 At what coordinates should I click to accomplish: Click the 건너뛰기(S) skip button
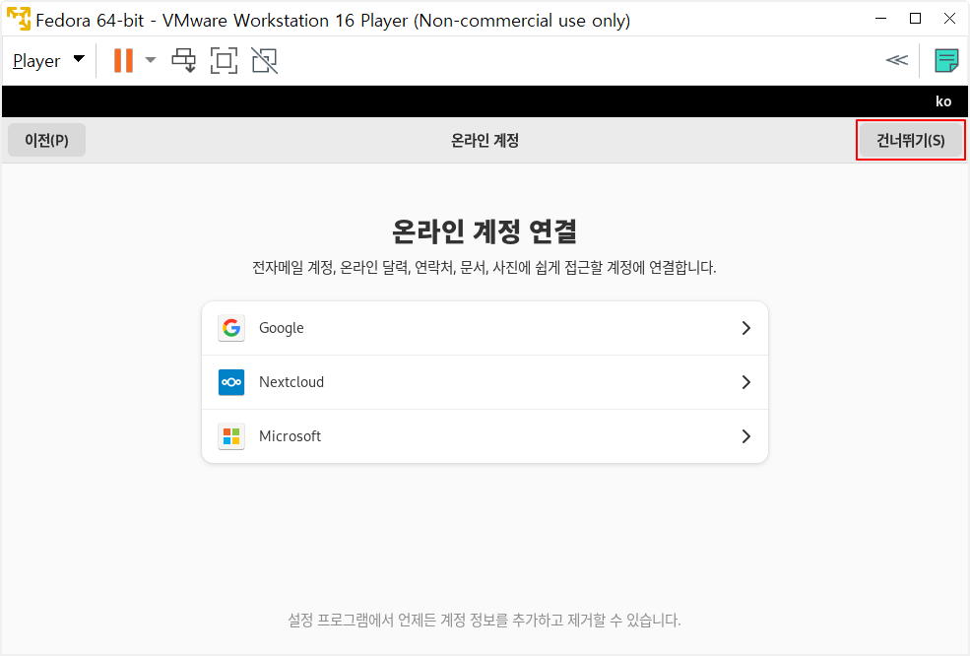(911, 141)
